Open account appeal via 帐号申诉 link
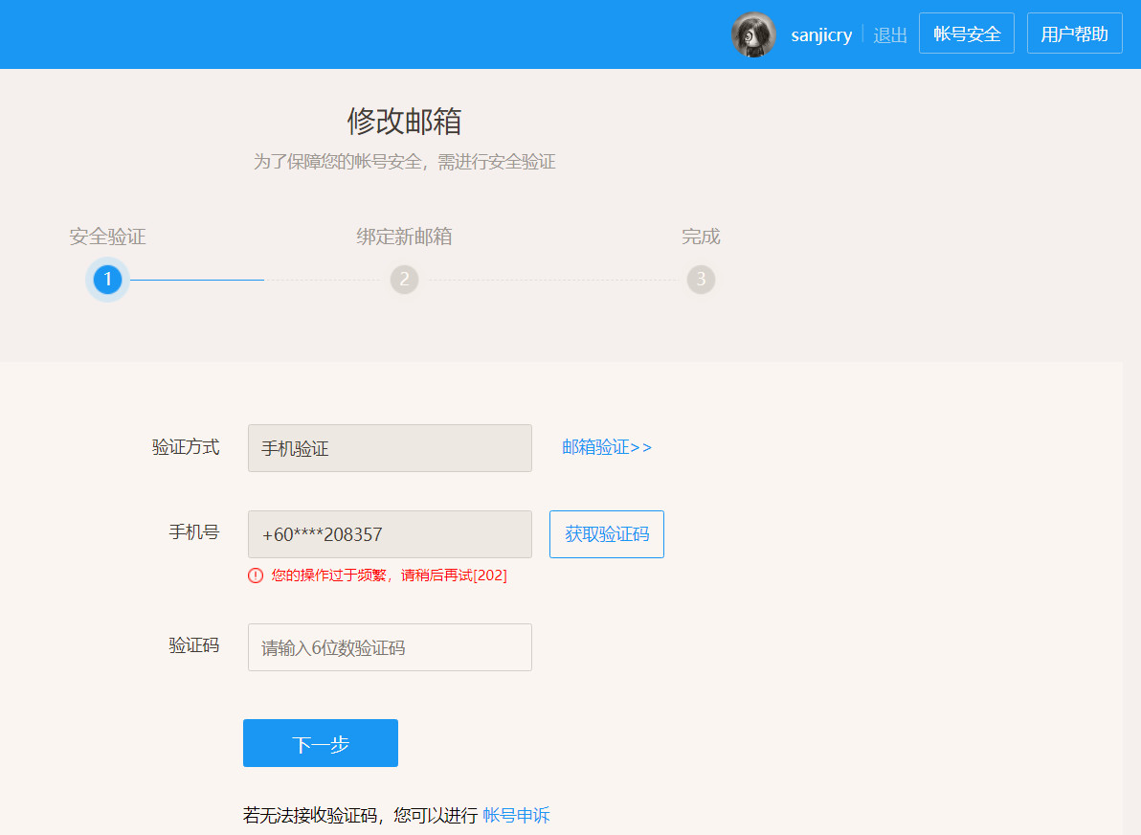 515,813
